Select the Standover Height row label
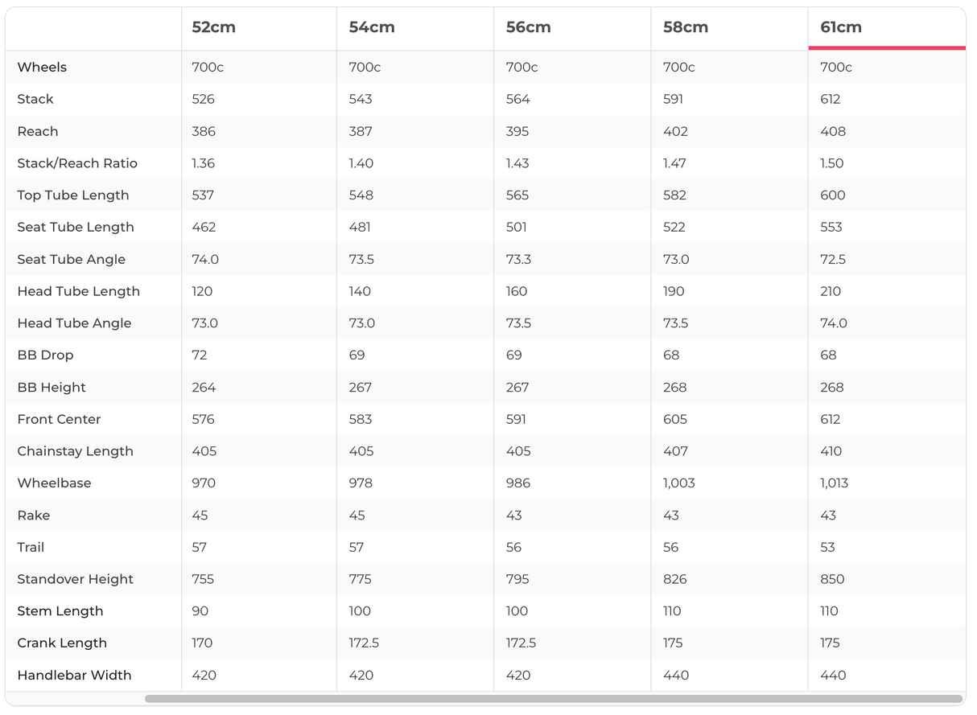Screen dimensions: 977x715 coord(75,579)
